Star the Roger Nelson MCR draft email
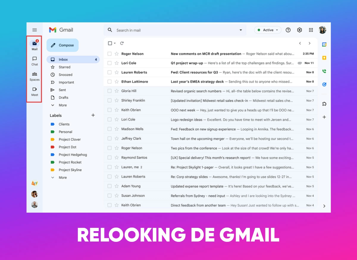Image resolution: width=357 pixels, height=260 pixels. (x=117, y=54)
